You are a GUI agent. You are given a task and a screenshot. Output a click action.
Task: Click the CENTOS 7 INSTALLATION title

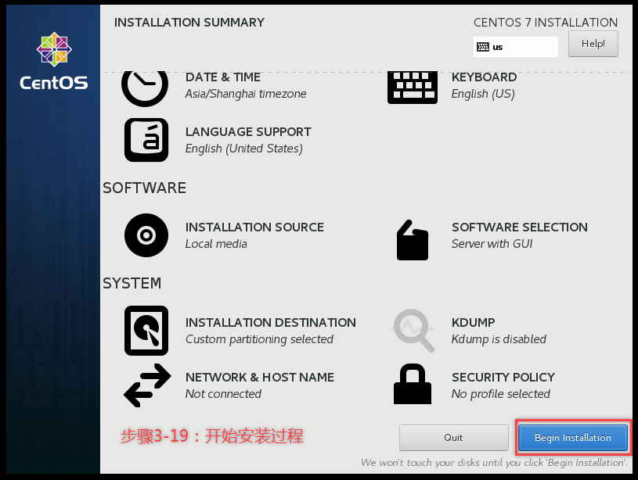[x=546, y=23]
